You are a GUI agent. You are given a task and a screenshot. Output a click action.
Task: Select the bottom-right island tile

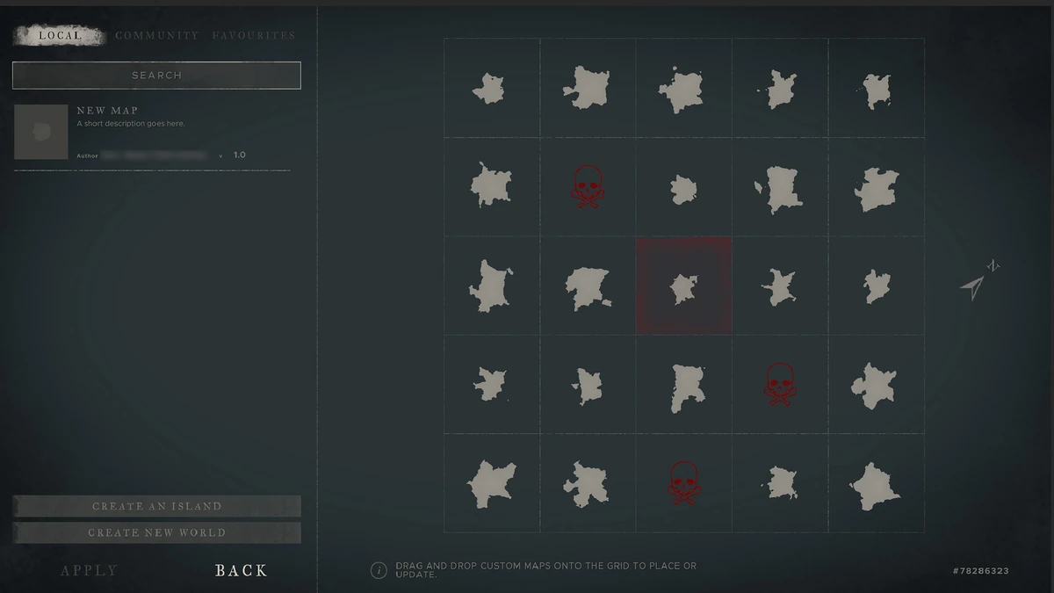pyautogui.click(x=876, y=483)
